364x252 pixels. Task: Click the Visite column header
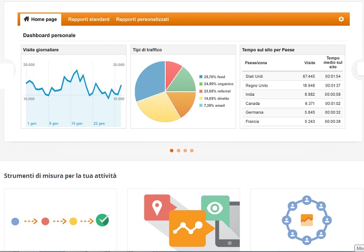(x=310, y=63)
